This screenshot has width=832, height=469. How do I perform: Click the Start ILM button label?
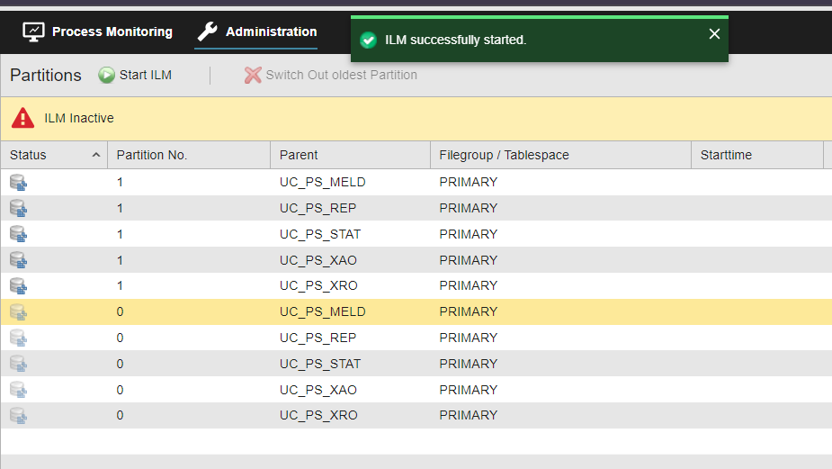point(146,75)
